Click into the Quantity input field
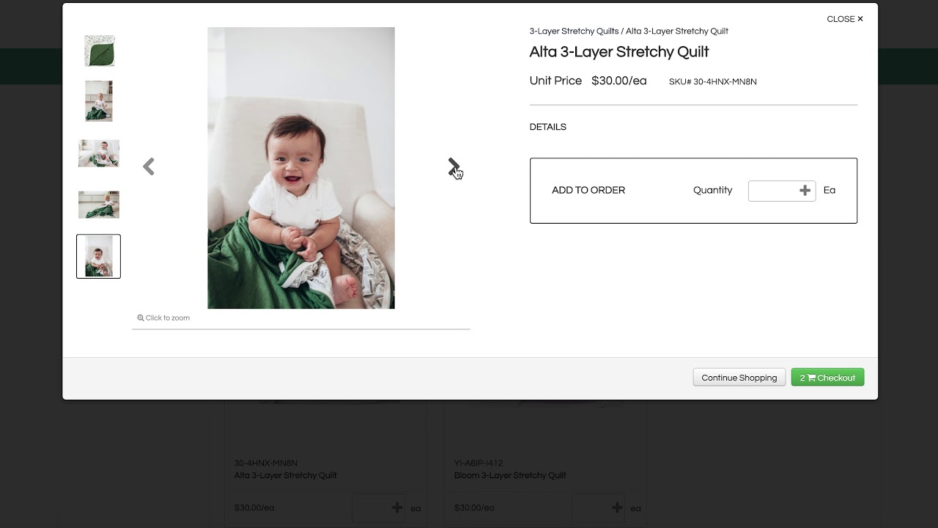 click(772, 191)
